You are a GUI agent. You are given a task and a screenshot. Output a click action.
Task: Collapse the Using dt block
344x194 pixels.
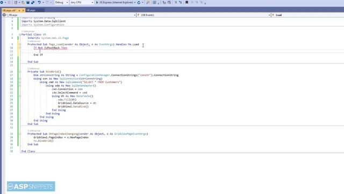tap(20, 96)
